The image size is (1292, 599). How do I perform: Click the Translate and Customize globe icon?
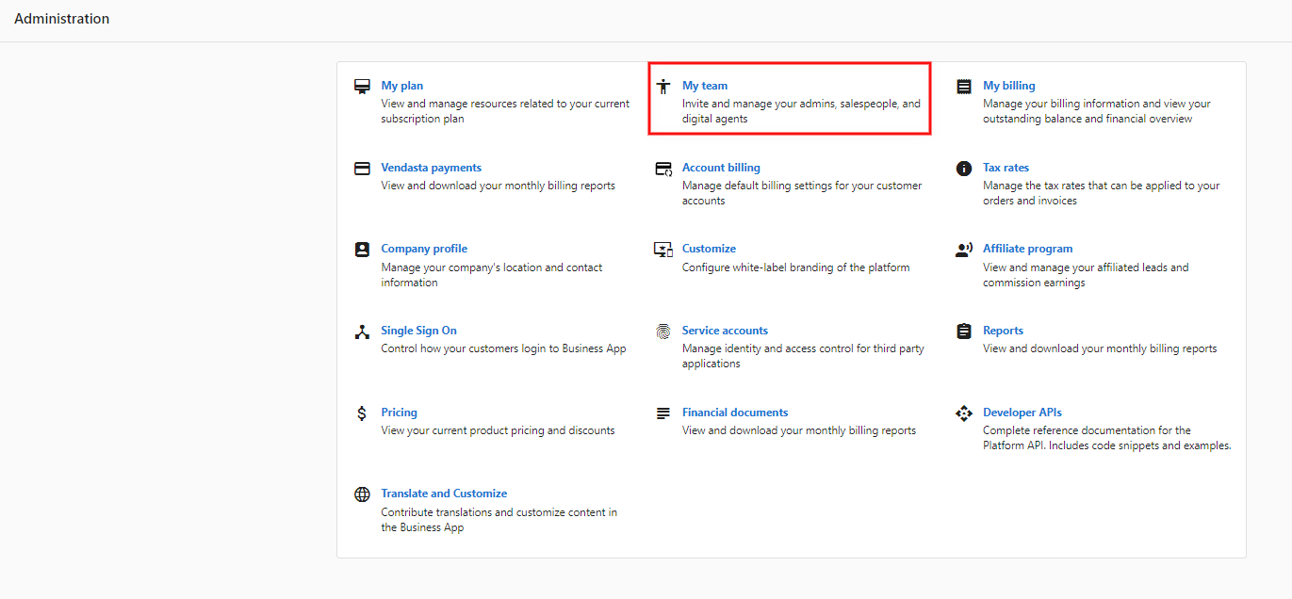click(362, 494)
